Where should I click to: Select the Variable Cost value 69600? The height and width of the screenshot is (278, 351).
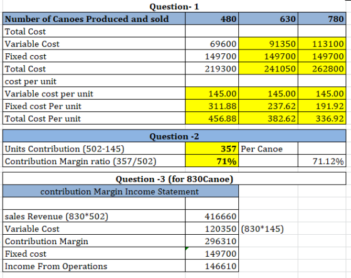click(212, 43)
